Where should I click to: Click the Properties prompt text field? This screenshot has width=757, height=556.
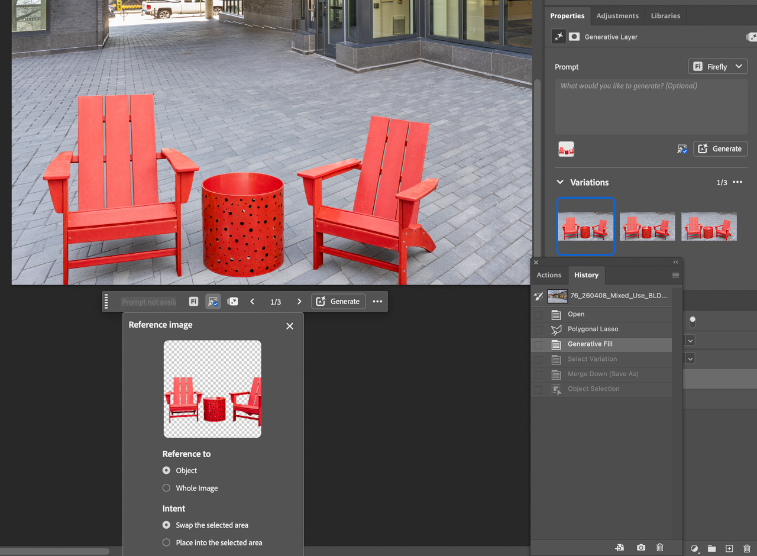coord(651,106)
